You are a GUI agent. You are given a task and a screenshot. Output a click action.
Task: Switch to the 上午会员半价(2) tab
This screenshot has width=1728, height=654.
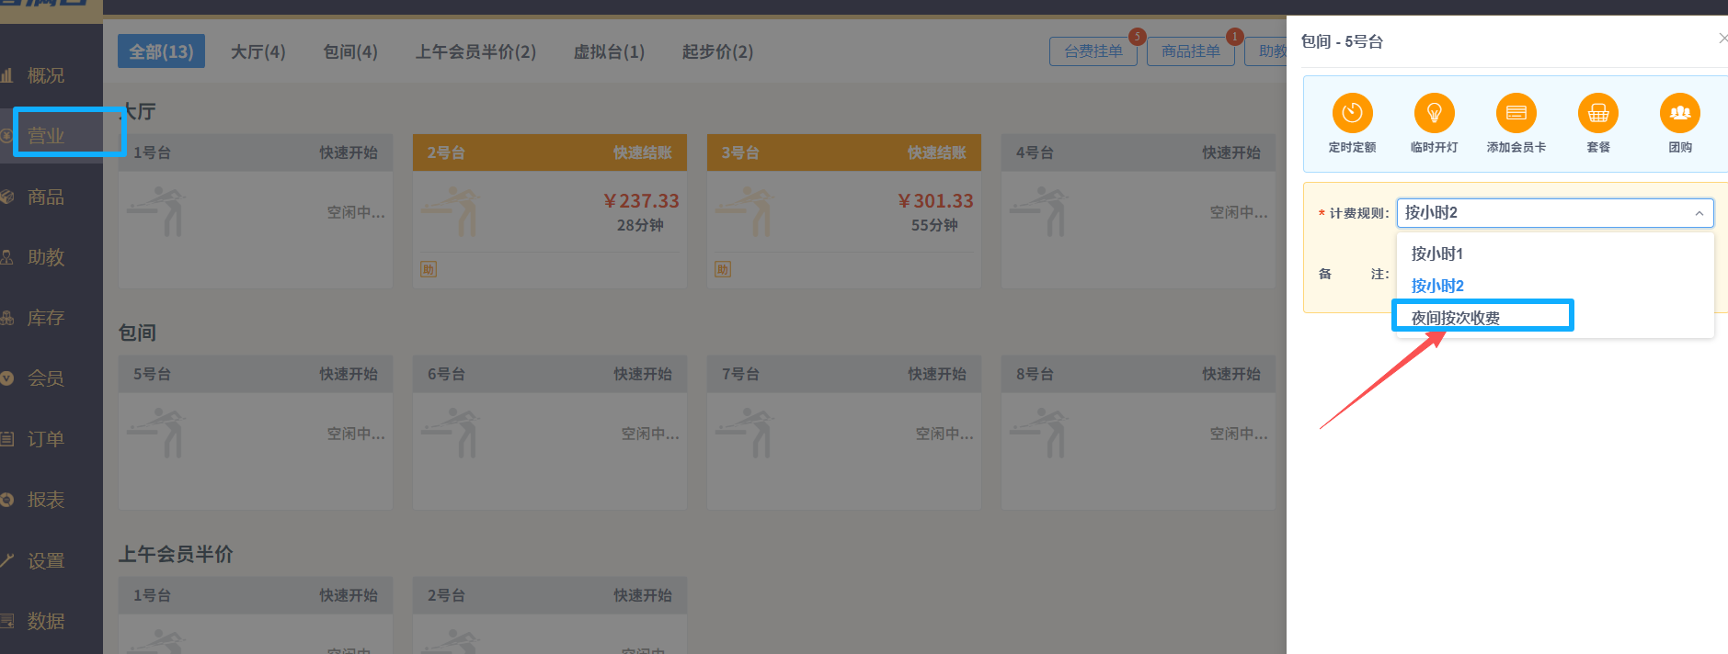tap(475, 51)
